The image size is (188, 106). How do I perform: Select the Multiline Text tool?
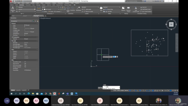point(13,9)
